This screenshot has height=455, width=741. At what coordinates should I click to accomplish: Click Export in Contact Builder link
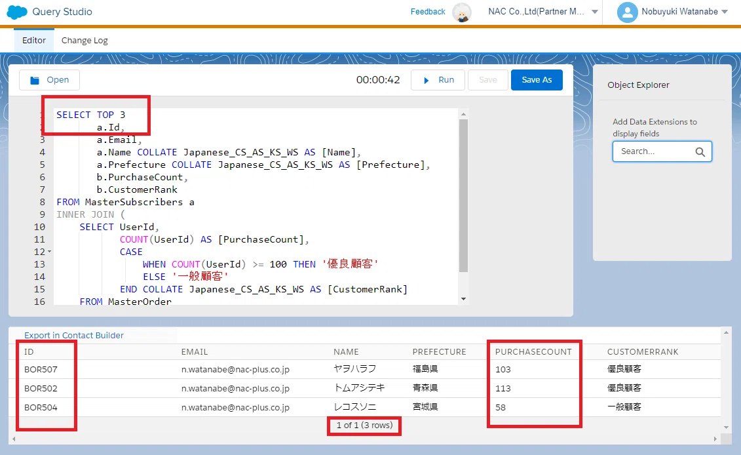point(74,335)
